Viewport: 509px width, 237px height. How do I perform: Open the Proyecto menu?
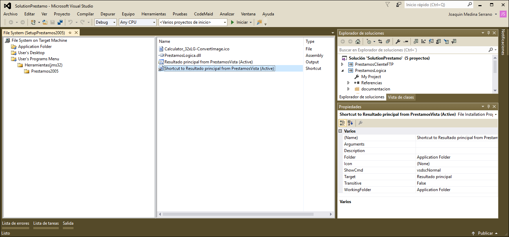[62, 14]
